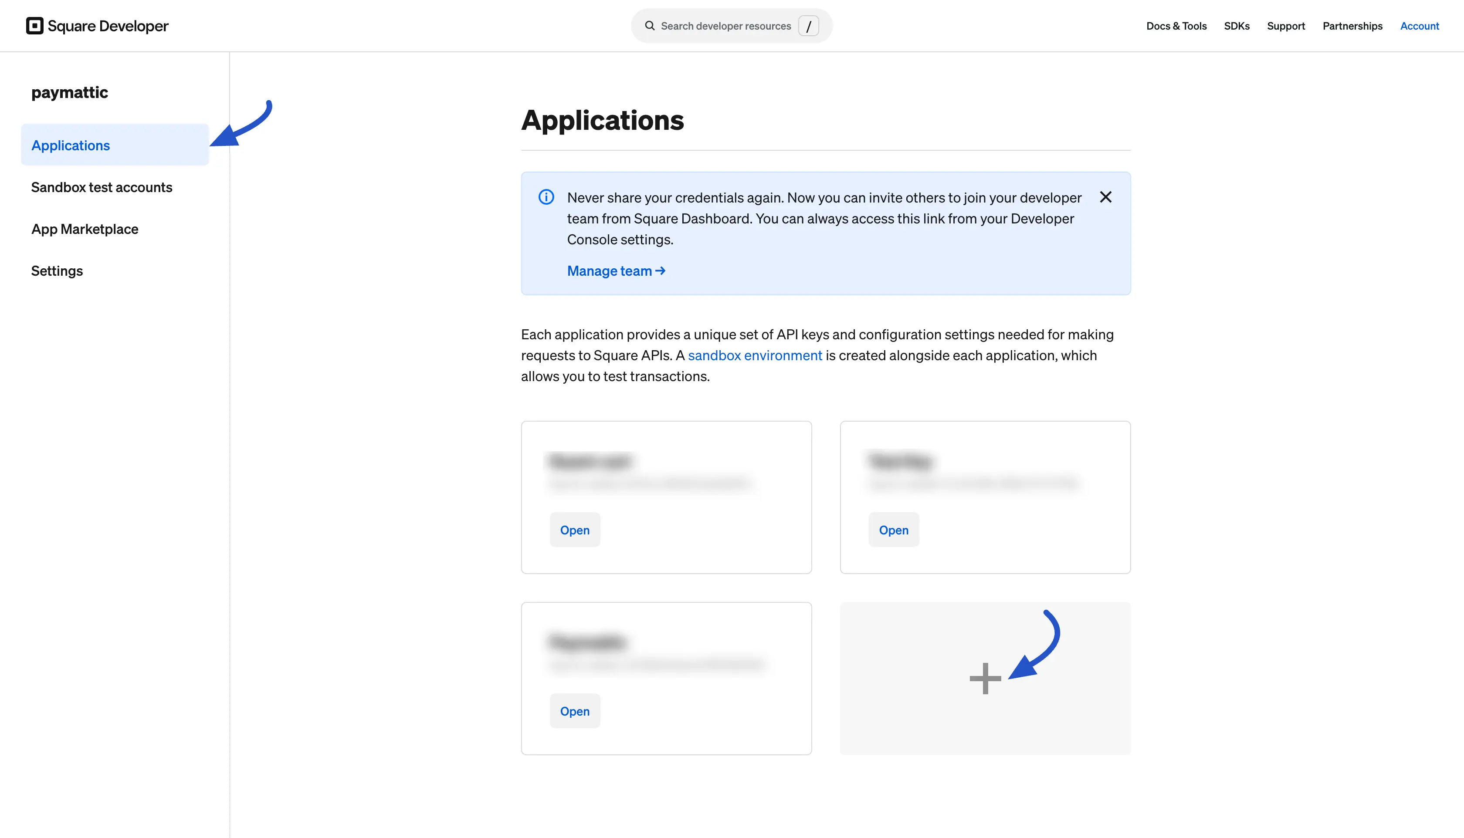The height and width of the screenshot is (838, 1464).
Task: Open the top-right application card
Action: 894,530
